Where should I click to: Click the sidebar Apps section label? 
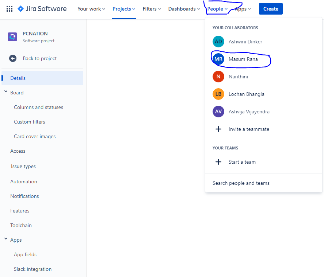click(16, 240)
